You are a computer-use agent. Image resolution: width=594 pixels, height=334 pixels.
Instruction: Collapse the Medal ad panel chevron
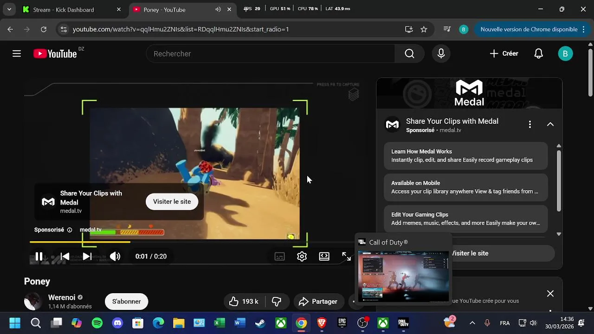(550, 124)
